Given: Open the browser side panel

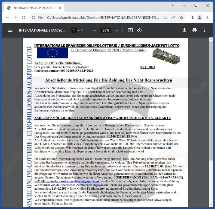Looking at the screenshot, I should click(192, 18).
